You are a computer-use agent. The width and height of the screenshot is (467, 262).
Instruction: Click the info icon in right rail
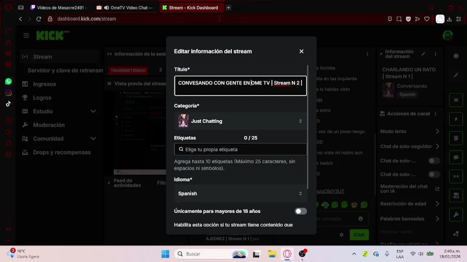pyautogui.click(x=456, y=56)
